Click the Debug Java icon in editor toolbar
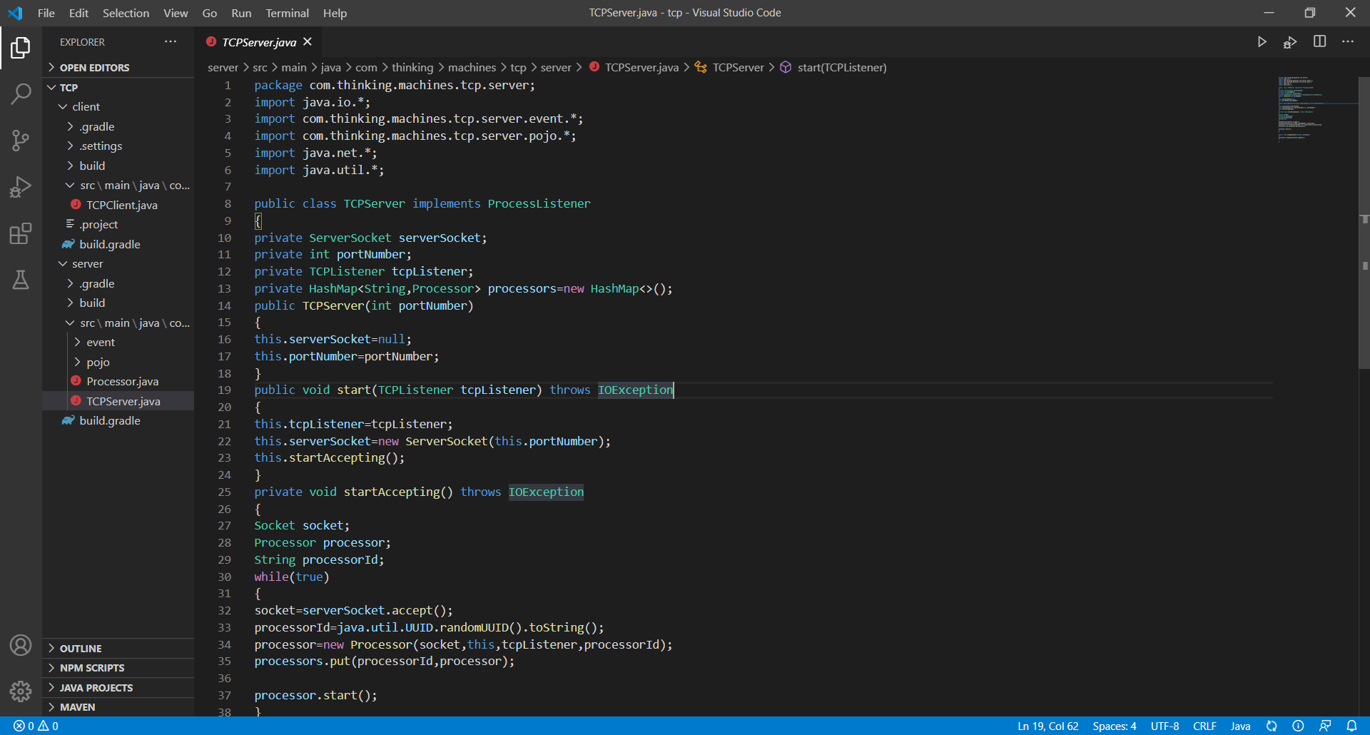 pos(1290,42)
